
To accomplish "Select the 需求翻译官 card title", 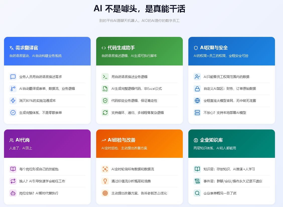I will coord(27,48).
